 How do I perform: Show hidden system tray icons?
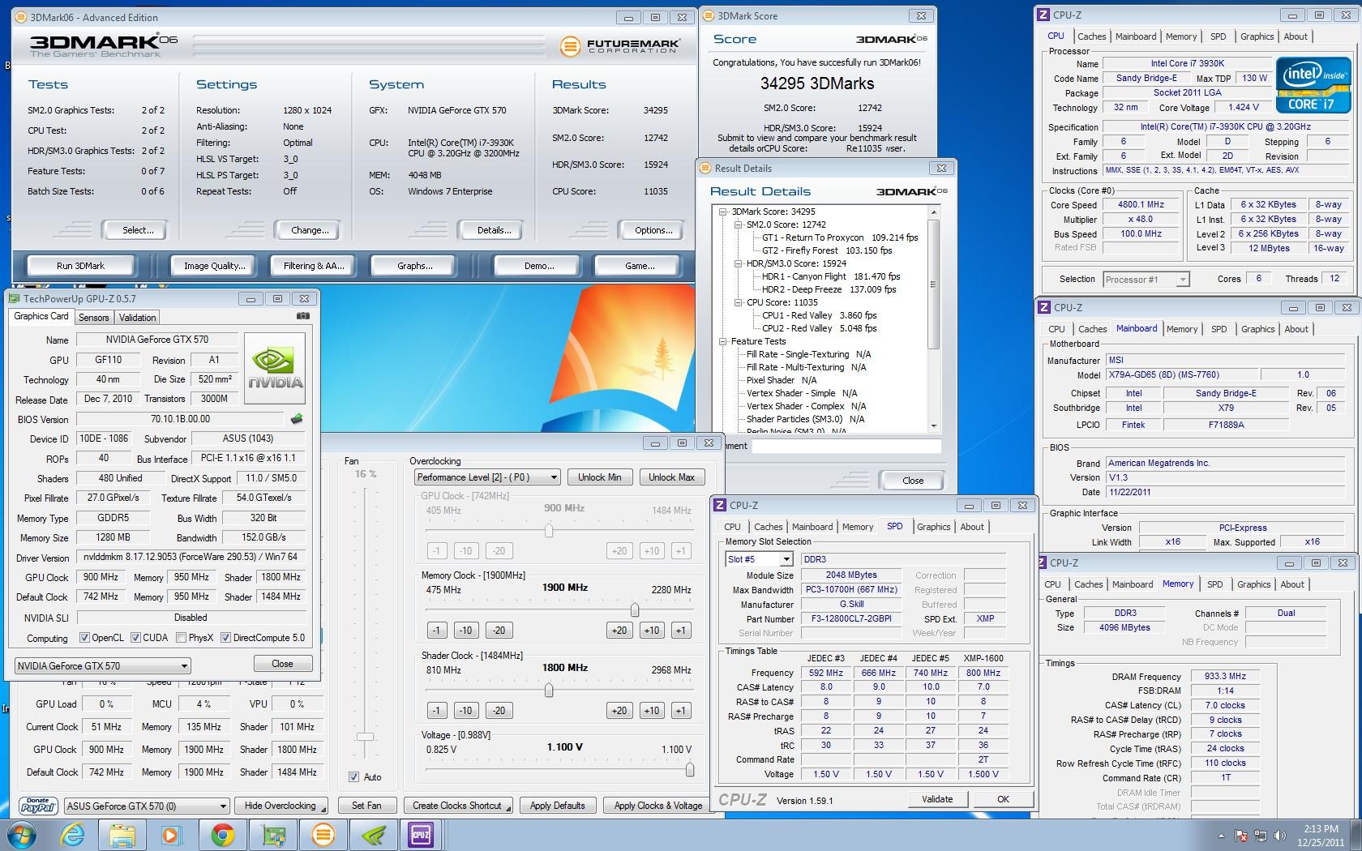click(x=1222, y=836)
